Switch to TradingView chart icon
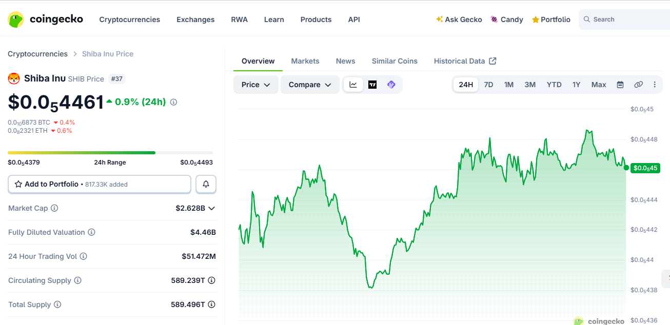This screenshot has height=325, width=670. 372,85
